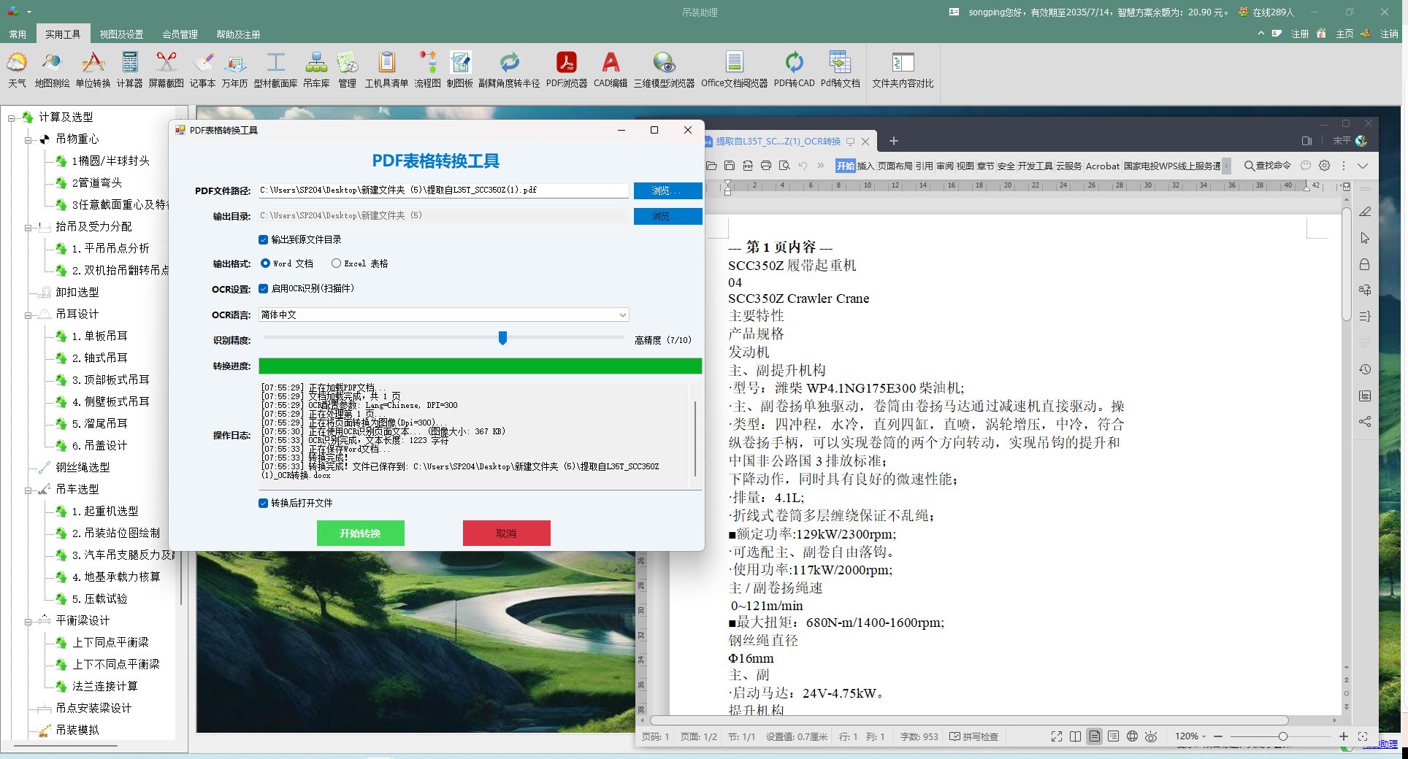This screenshot has height=759, width=1408.
Task: Click WPS fullscreen icon in status bar
Action: coord(1056,736)
